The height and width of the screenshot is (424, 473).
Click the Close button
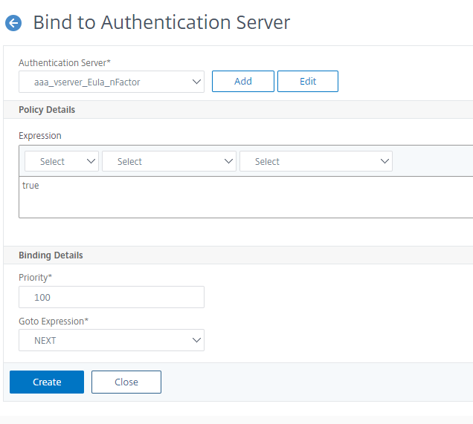126,382
